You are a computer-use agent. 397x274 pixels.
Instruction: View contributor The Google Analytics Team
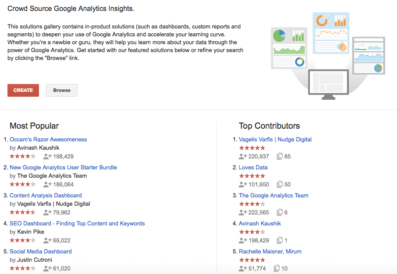[x=274, y=196]
